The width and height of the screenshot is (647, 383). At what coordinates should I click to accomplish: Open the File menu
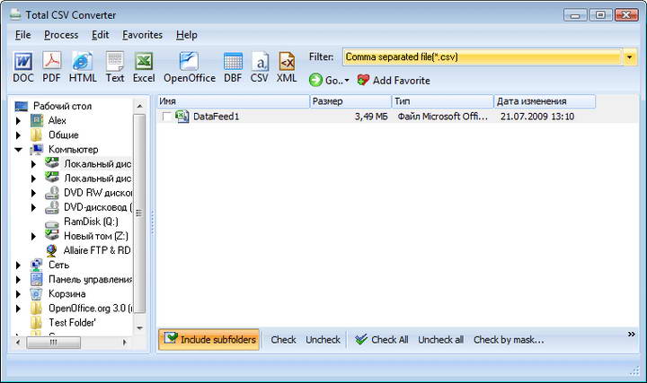(x=22, y=35)
